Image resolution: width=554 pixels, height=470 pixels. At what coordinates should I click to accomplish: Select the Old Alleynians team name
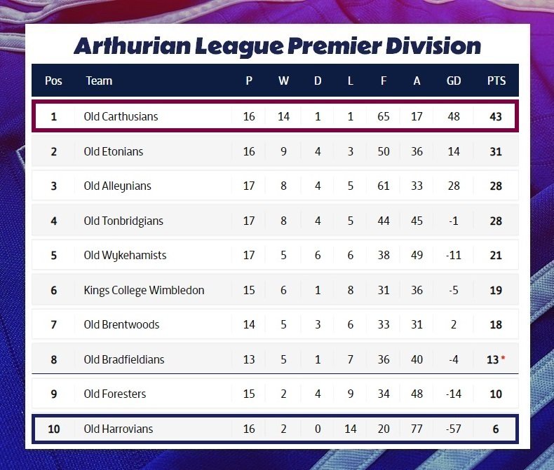point(117,186)
